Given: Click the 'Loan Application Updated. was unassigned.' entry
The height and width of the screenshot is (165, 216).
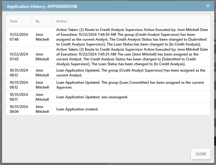Looking at the screenshot, I should [x=92, y=97].
